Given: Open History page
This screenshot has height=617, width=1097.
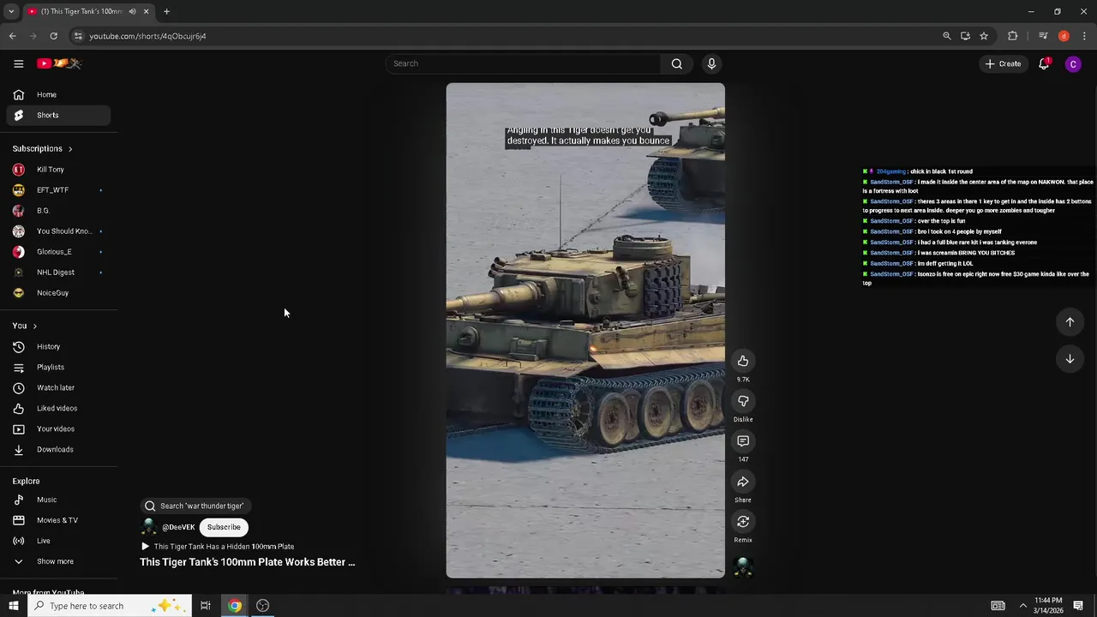Looking at the screenshot, I should pyautogui.click(x=58, y=346).
